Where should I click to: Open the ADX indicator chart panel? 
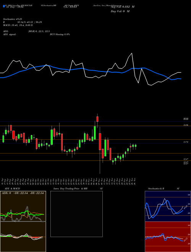pos(23,206)
